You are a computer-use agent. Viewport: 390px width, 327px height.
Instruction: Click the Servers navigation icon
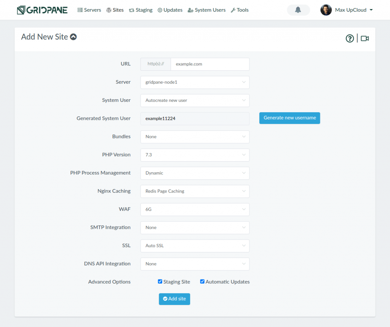click(x=80, y=10)
